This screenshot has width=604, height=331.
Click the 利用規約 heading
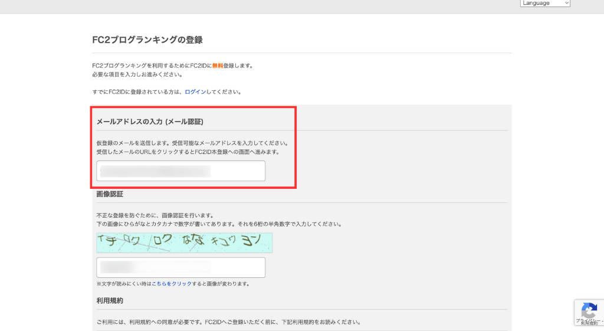[110, 300]
